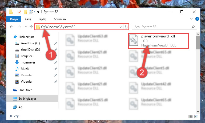The height and width of the screenshot is (123, 205).
Task: Select İndirmeler in quick access
Action: click(28, 62)
